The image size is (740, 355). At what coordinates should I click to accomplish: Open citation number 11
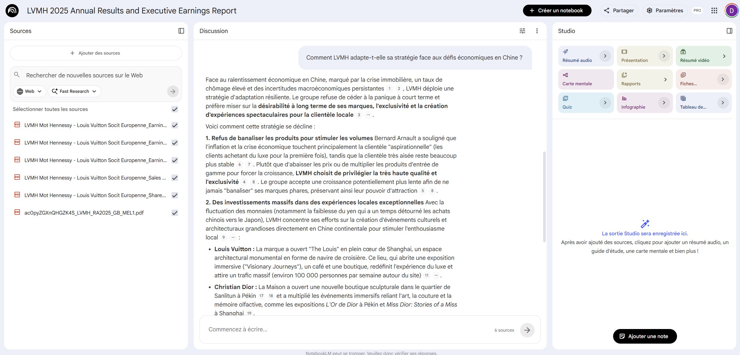click(427, 275)
